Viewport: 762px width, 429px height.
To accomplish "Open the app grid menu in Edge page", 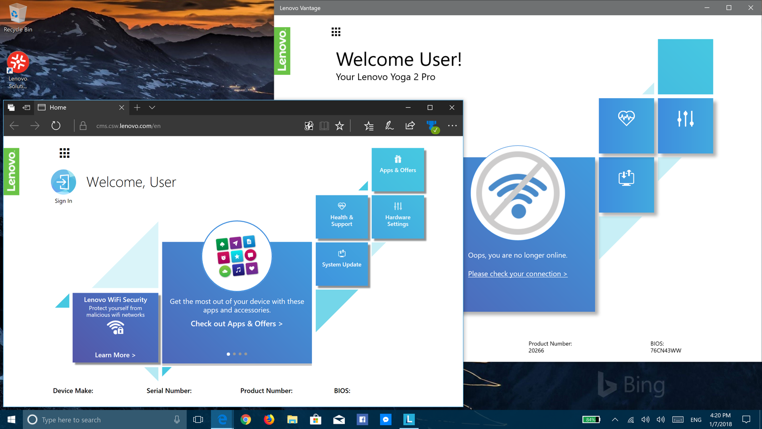I will [64, 153].
